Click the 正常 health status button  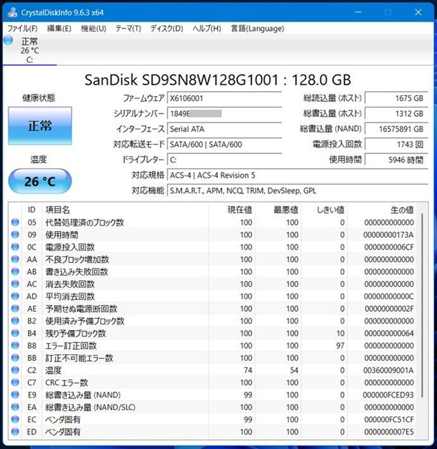coord(40,126)
